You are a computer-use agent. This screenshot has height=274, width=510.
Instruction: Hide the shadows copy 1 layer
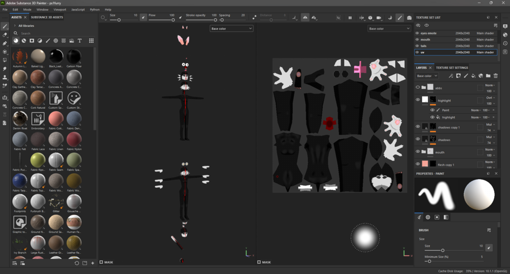click(418, 127)
